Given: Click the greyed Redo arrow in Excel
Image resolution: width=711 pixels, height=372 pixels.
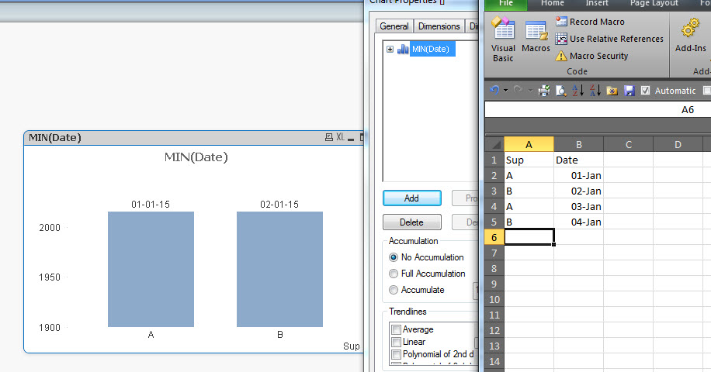Looking at the screenshot, I should 518,91.
